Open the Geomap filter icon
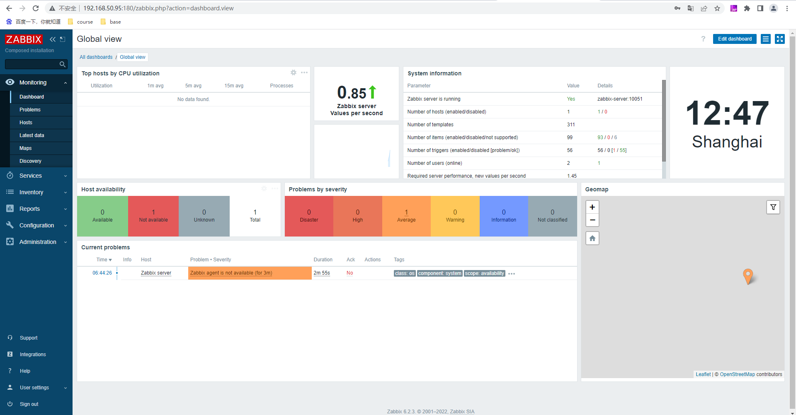The height and width of the screenshot is (415, 796). click(x=773, y=207)
